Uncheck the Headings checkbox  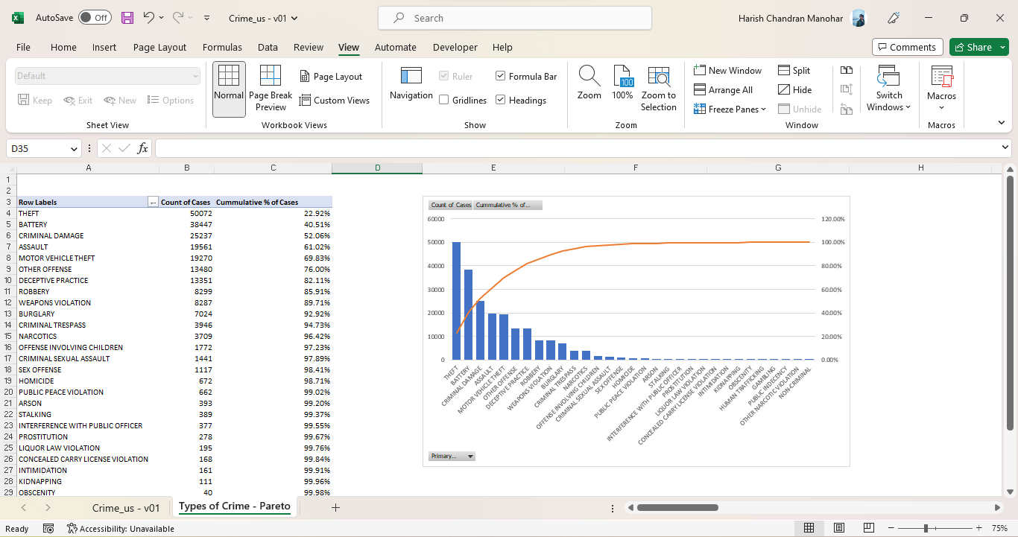[499, 100]
